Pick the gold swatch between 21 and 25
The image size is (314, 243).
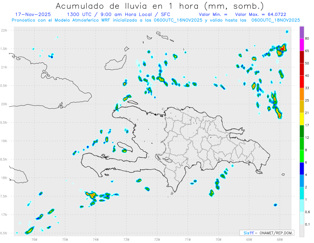pos(302,107)
